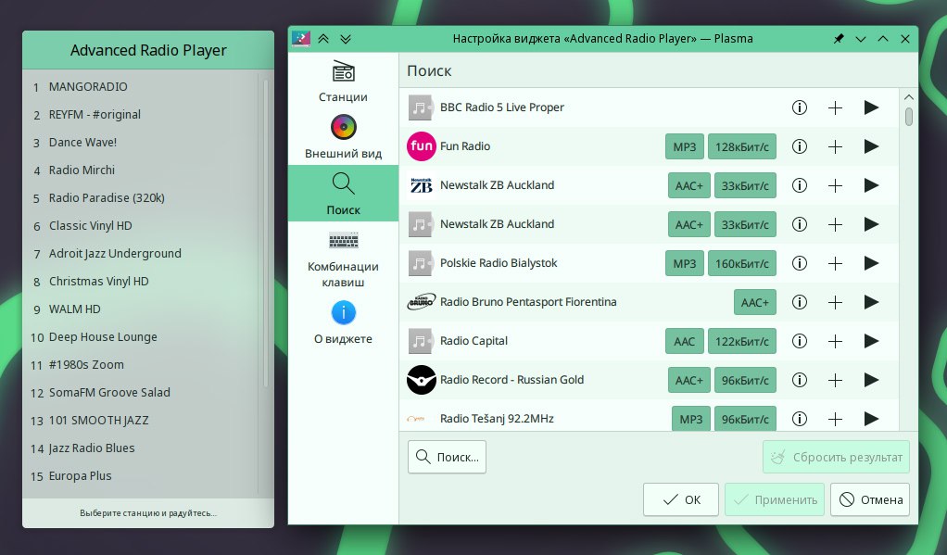The width and height of the screenshot is (947, 555).
Task: Click the Отмена cancel button
Action: point(869,500)
